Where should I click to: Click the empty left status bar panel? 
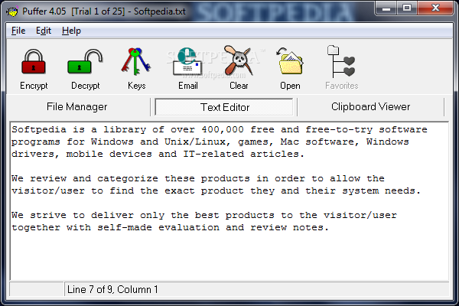point(37,289)
